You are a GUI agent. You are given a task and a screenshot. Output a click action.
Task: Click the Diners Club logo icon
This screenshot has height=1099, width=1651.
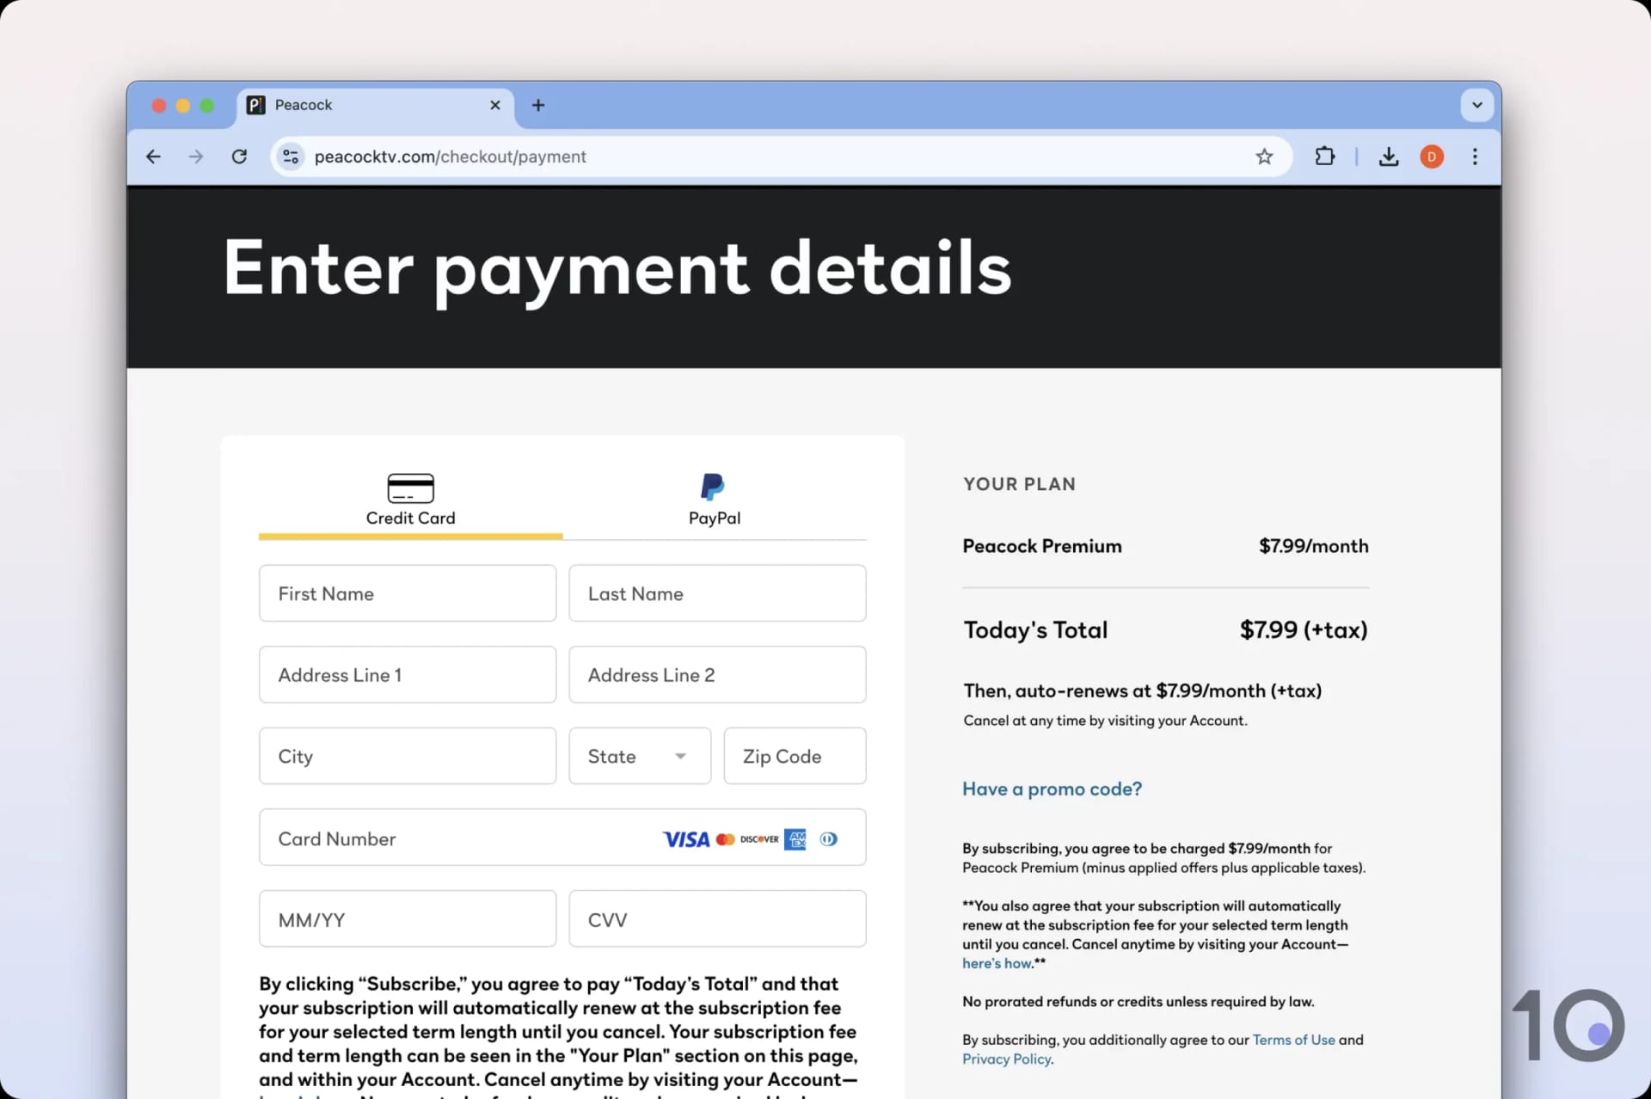829,839
